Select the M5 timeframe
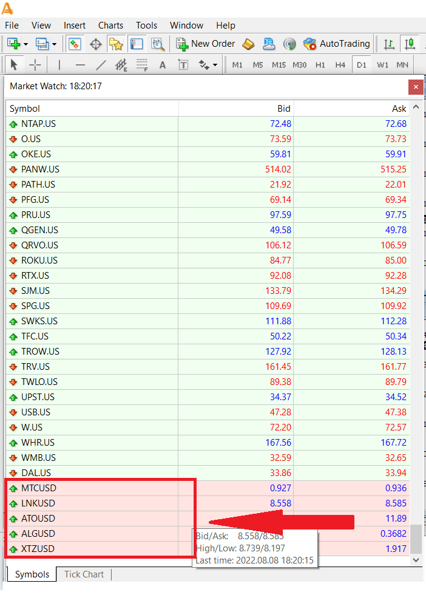The image size is (426, 606). click(x=258, y=65)
